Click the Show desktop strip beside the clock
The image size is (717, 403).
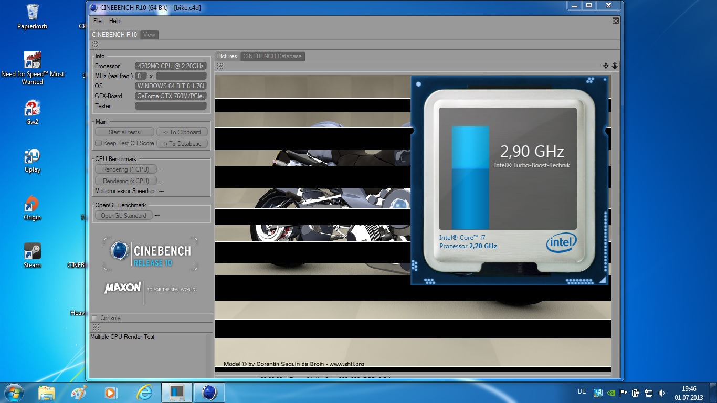coord(713,393)
